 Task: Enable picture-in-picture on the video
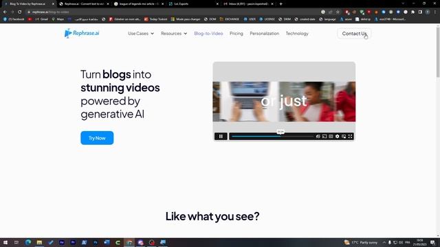click(x=344, y=137)
